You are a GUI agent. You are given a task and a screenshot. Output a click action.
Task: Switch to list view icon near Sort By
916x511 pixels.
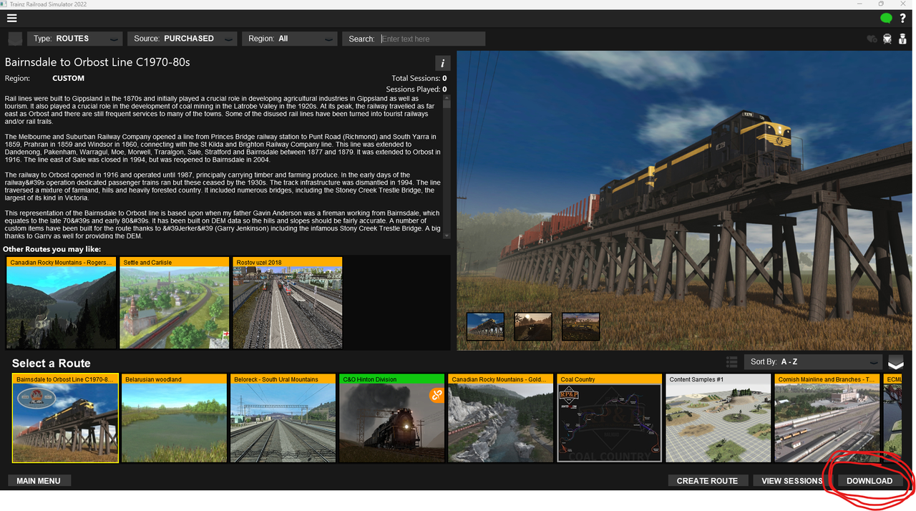[731, 362]
